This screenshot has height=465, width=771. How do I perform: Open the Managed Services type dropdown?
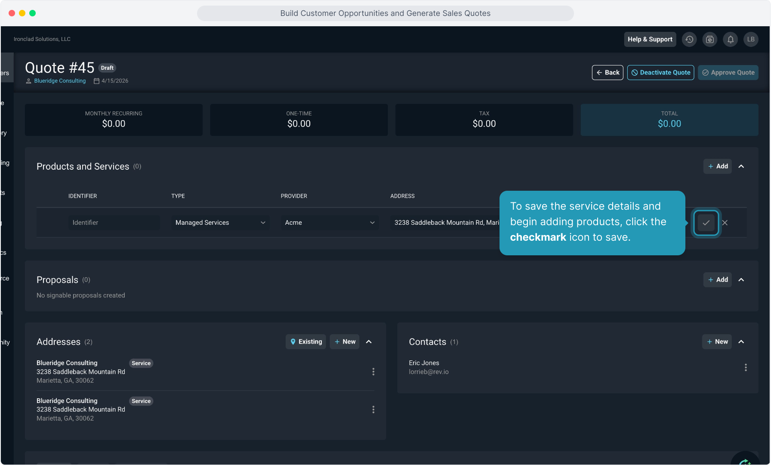pyautogui.click(x=220, y=223)
